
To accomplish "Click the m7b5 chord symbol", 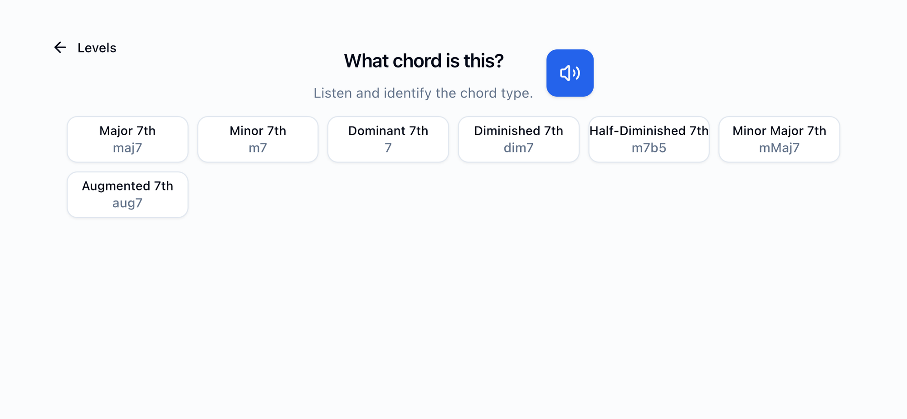I will 649,148.
